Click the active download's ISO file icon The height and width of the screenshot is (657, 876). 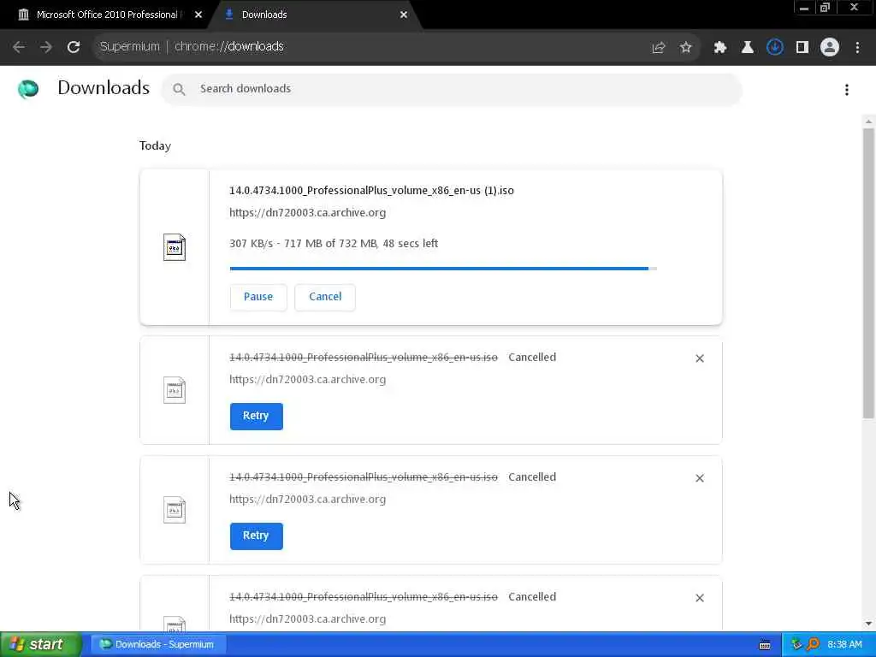[175, 247]
